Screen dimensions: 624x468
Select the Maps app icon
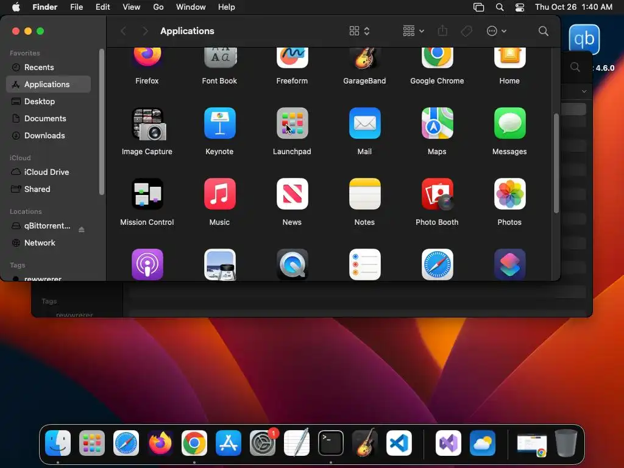437,123
